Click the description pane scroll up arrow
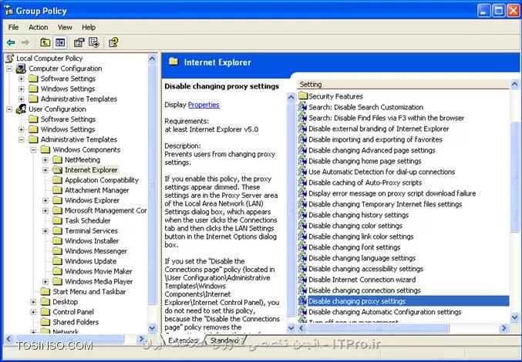This screenshot has width=522, height=362. [291, 97]
